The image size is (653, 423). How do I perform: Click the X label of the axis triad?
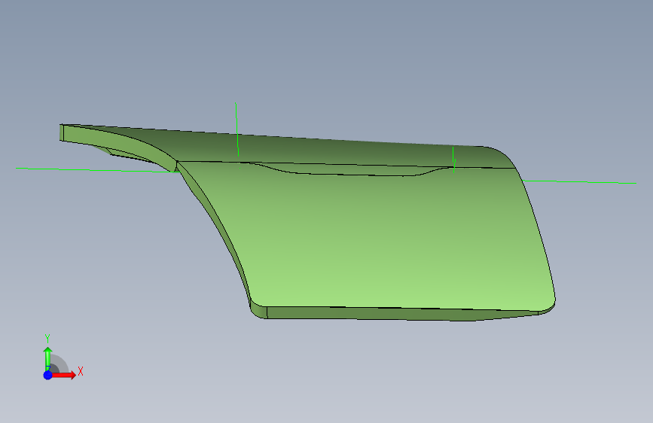click(81, 371)
